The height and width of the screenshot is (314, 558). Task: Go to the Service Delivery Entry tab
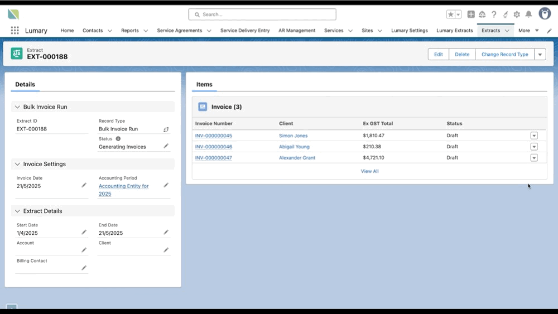pyautogui.click(x=244, y=31)
